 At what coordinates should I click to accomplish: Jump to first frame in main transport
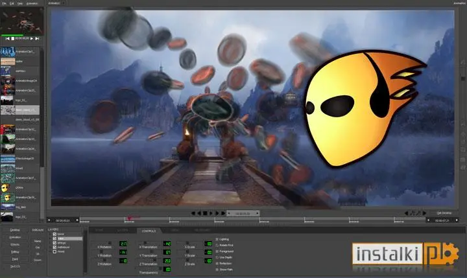coord(193,213)
